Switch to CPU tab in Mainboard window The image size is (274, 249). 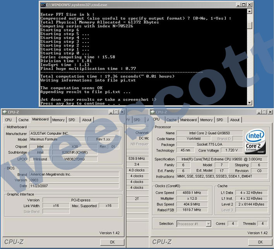(x=8, y=120)
